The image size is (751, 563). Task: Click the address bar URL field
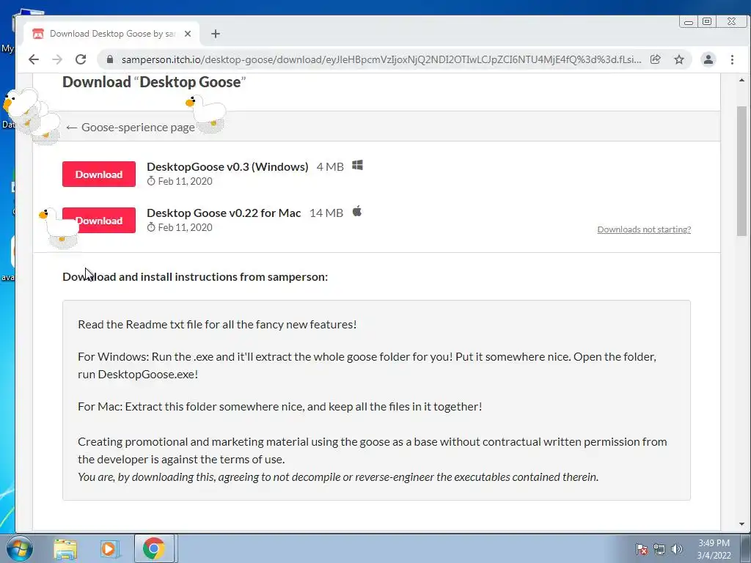381,59
